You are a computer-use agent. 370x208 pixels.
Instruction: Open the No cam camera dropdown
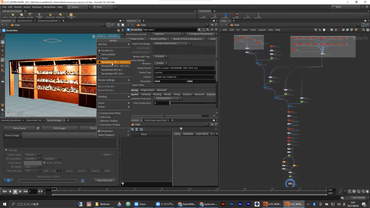pos(113,36)
